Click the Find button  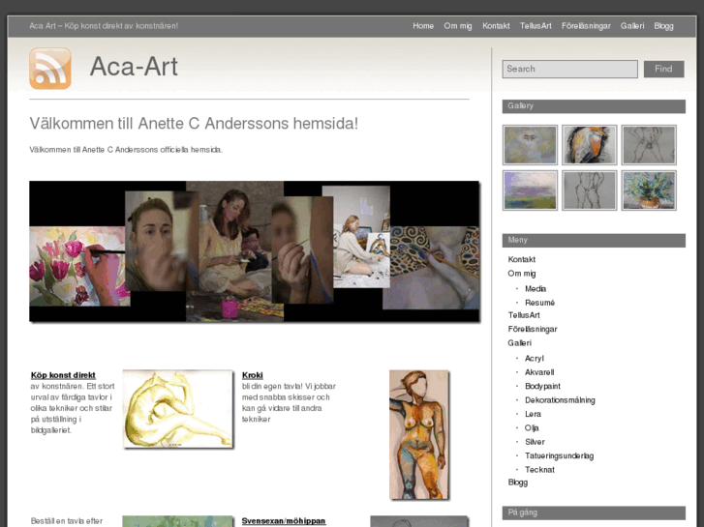[x=663, y=69]
